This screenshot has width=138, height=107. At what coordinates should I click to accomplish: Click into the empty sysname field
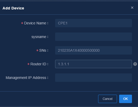tap(93, 37)
